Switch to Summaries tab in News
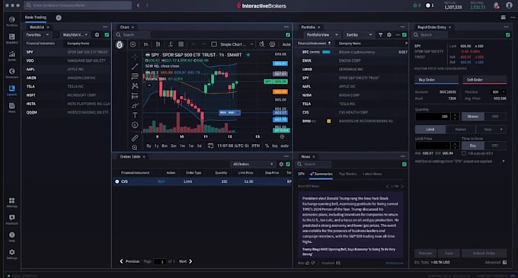The width and height of the screenshot is (518, 278). [321, 174]
